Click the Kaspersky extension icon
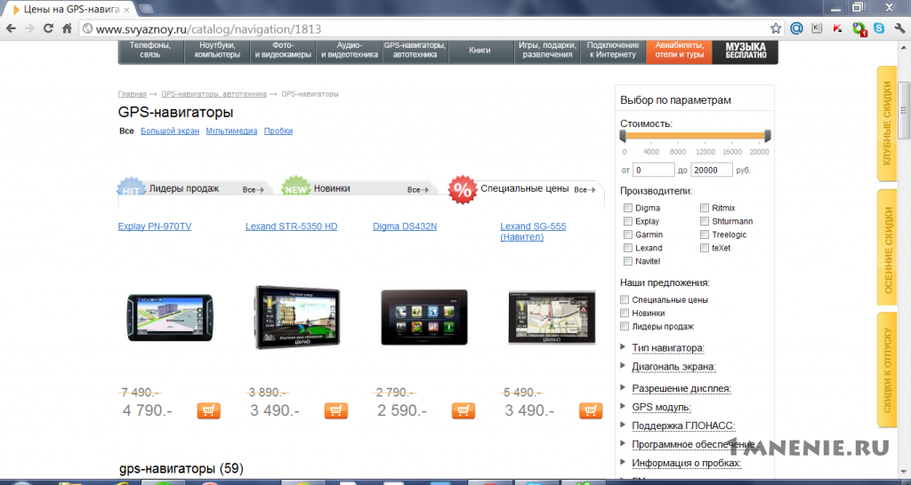Screen dimensions: 911x485 pyautogui.click(x=837, y=28)
